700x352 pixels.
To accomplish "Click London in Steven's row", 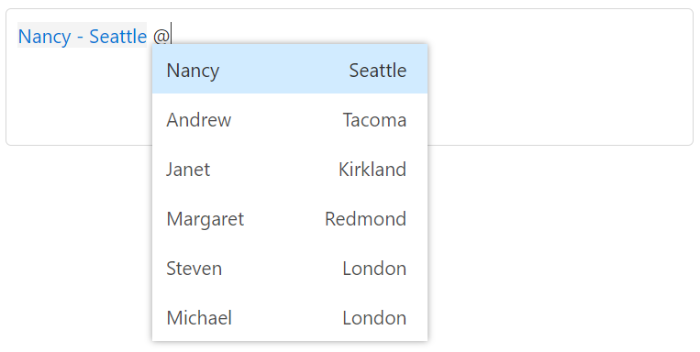I will [x=374, y=269].
